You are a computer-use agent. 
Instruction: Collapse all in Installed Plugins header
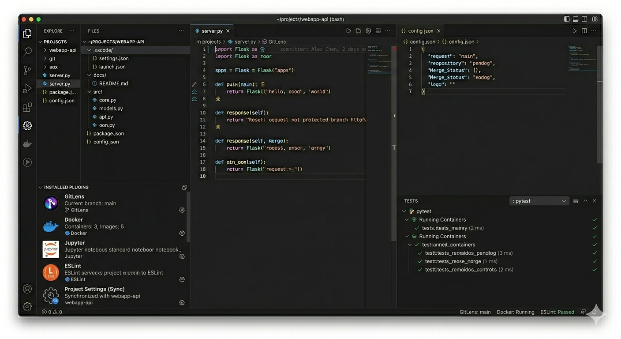(184, 188)
